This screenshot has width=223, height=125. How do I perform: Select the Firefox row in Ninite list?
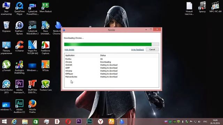tap(111, 59)
